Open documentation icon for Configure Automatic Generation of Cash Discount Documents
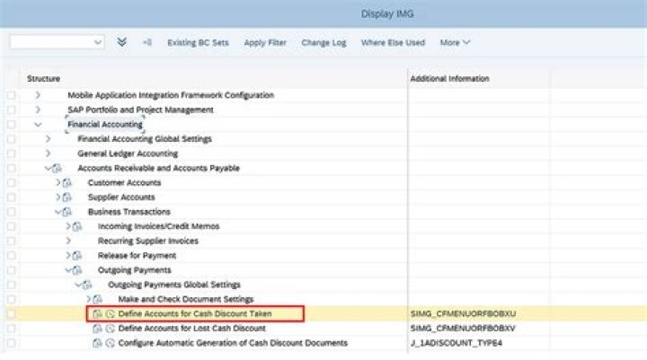Screen dimensions: 647x360 [x=97, y=343]
